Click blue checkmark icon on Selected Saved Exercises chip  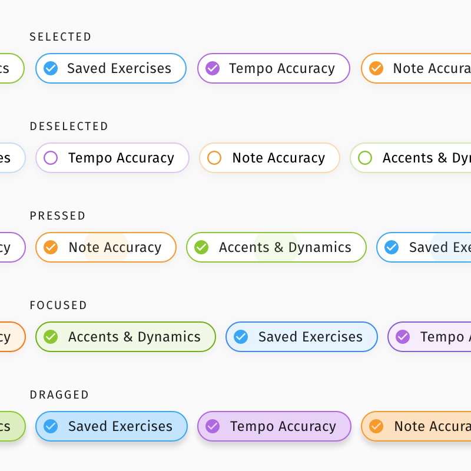point(51,68)
